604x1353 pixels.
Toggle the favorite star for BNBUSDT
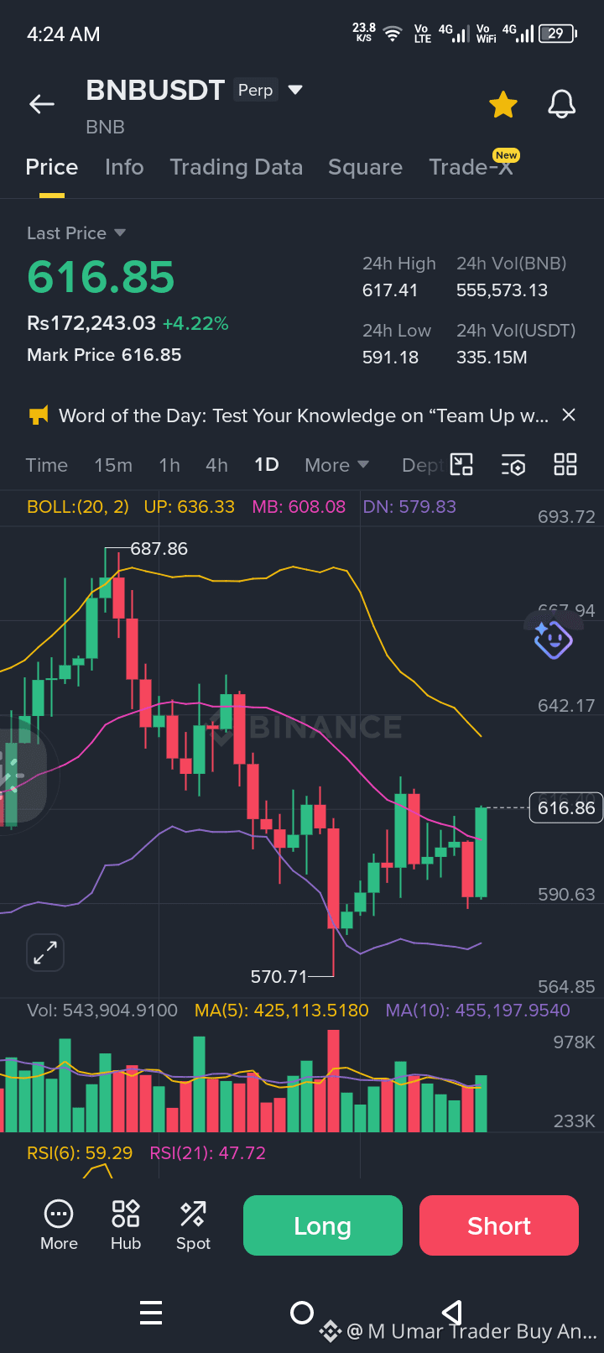pos(503,105)
